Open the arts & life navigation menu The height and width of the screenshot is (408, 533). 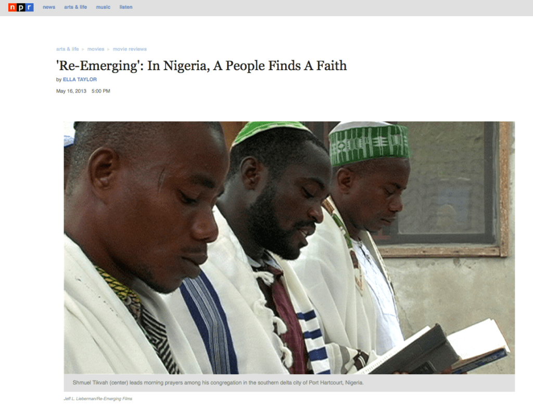[75, 7]
